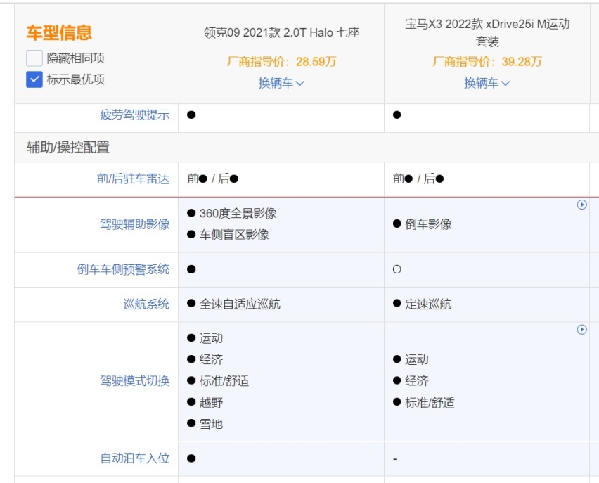Open 换辆车 dropdown under 宝马X3
This screenshot has height=483, width=599.
pyautogui.click(x=487, y=83)
